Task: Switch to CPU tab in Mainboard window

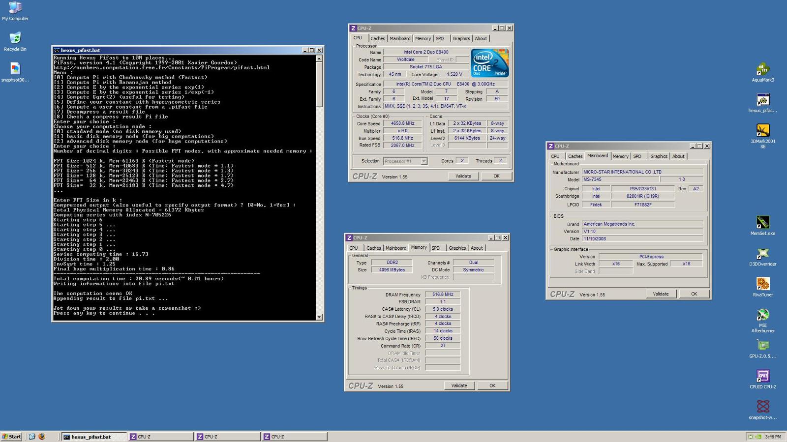Action: tap(555, 156)
